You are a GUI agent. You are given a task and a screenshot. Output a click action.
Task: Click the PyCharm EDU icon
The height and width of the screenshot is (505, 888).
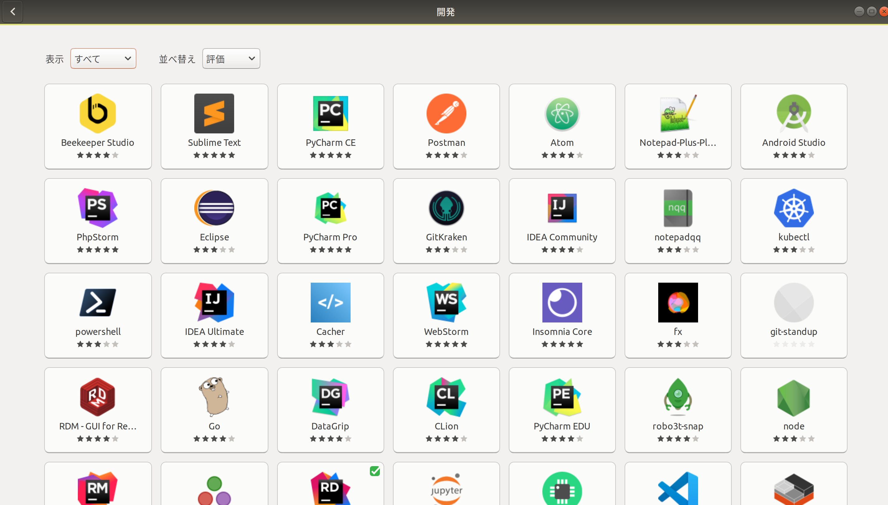click(562, 397)
